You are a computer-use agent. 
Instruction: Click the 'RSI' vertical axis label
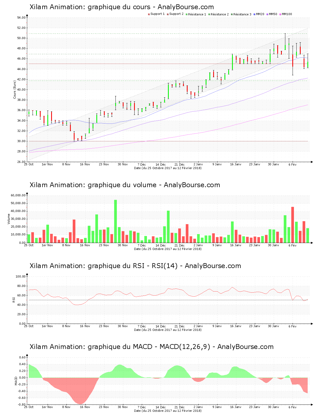14,300
